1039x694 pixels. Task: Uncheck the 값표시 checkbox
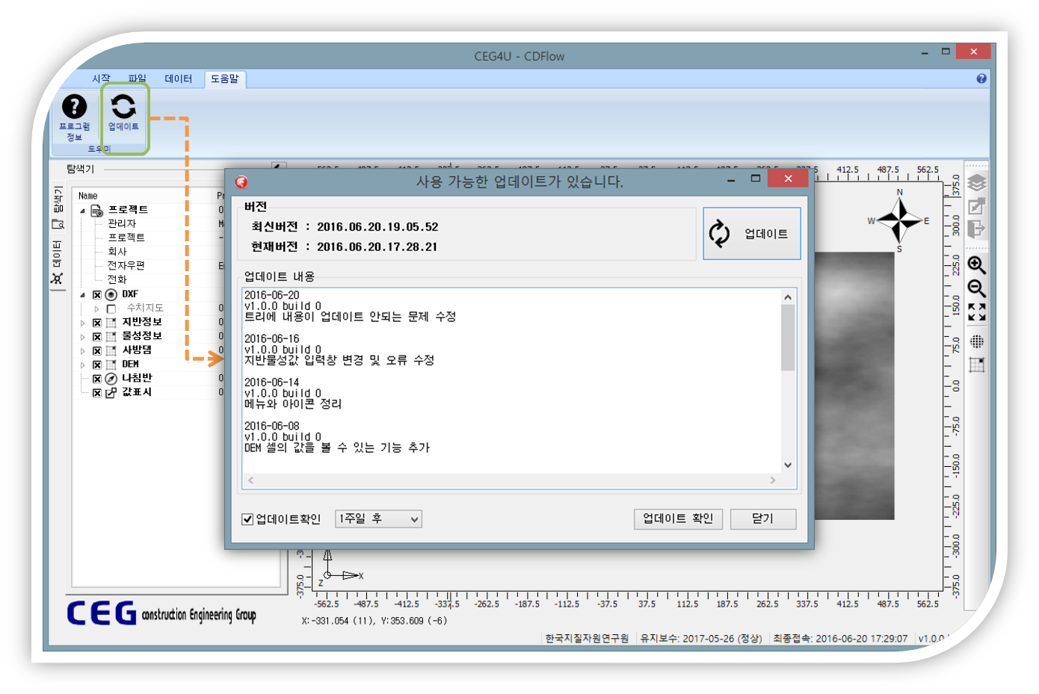click(97, 393)
